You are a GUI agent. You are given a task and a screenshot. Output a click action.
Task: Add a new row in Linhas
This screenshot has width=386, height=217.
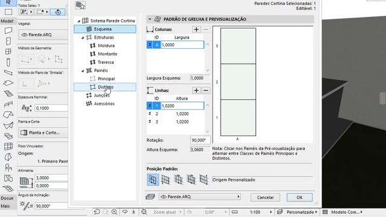tap(196, 90)
